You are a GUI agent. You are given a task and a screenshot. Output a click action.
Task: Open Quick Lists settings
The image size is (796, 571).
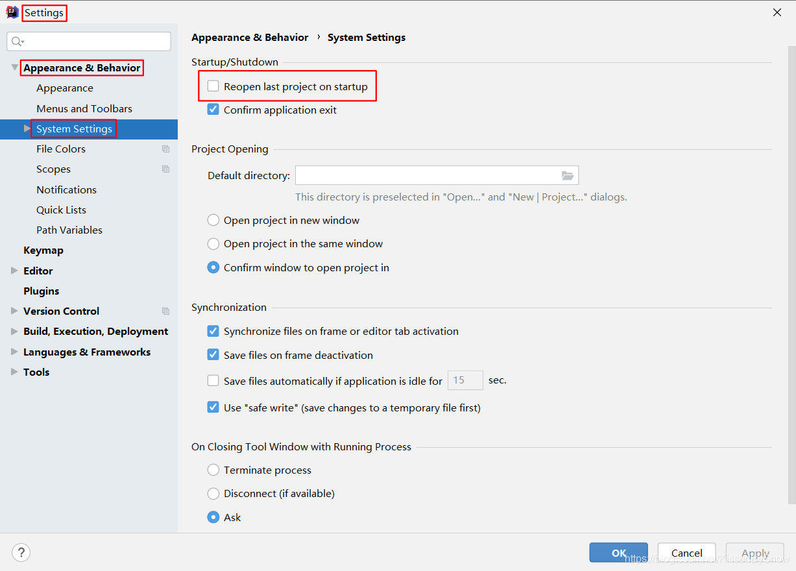click(61, 210)
